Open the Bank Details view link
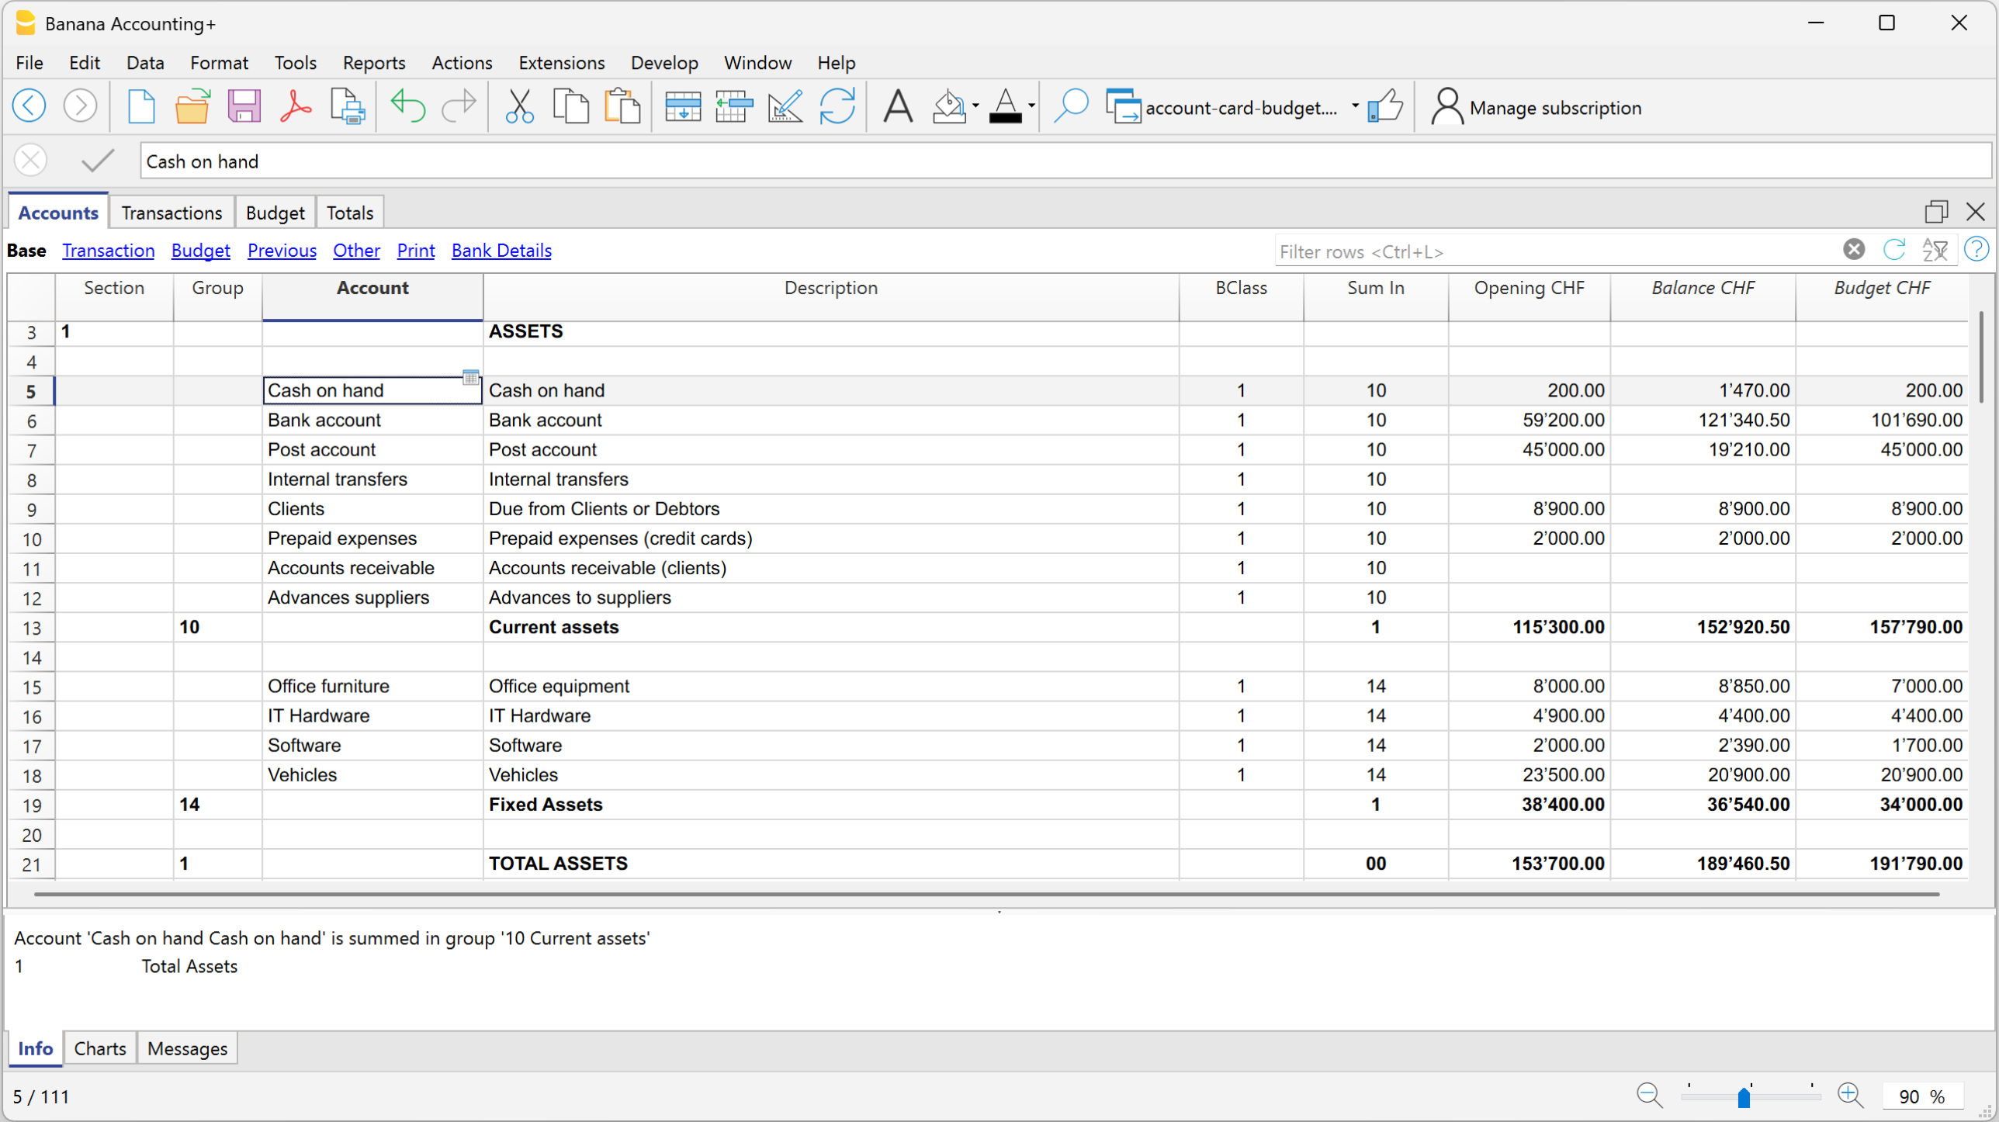1999x1122 pixels. tap(501, 251)
